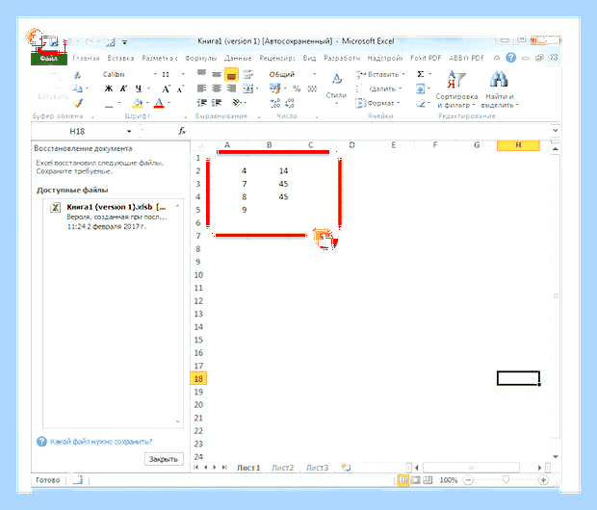Increase indent icon
This screenshot has width=597, height=510.
click(x=217, y=103)
